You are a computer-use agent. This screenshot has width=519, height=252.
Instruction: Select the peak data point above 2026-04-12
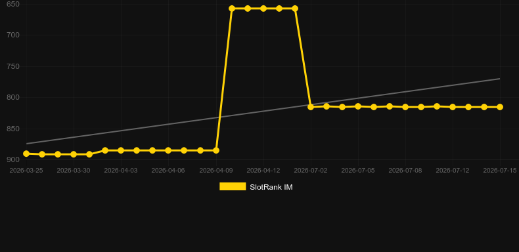pyautogui.click(x=263, y=9)
